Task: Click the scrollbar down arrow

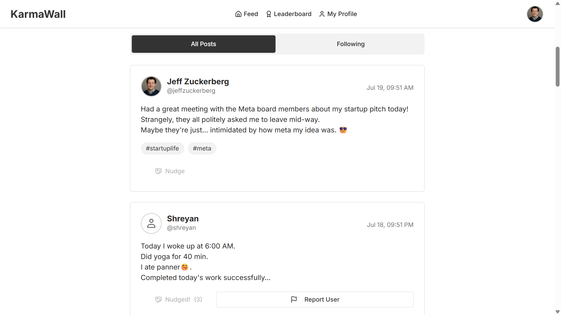Action: pos(557,312)
